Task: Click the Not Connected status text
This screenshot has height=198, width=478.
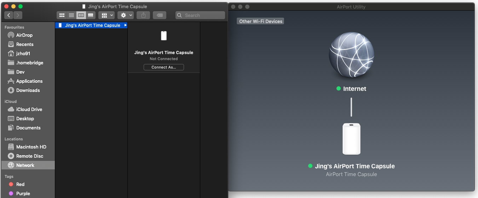Action: [x=164, y=59]
